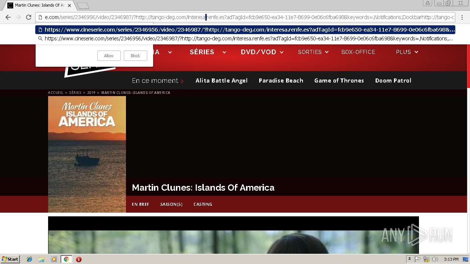Switch to EN BREF tab

[x=140, y=204]
